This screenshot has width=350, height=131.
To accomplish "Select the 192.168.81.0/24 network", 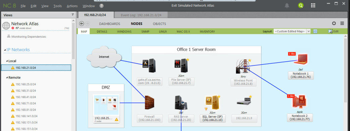I will click(x=26, y=110).
